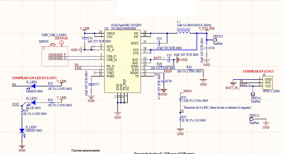Click '28.7K 1% 1/10 0603' value text

click(x=193, y=120)
